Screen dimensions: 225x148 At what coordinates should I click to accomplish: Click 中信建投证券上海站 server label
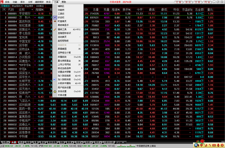coord(146,146)
